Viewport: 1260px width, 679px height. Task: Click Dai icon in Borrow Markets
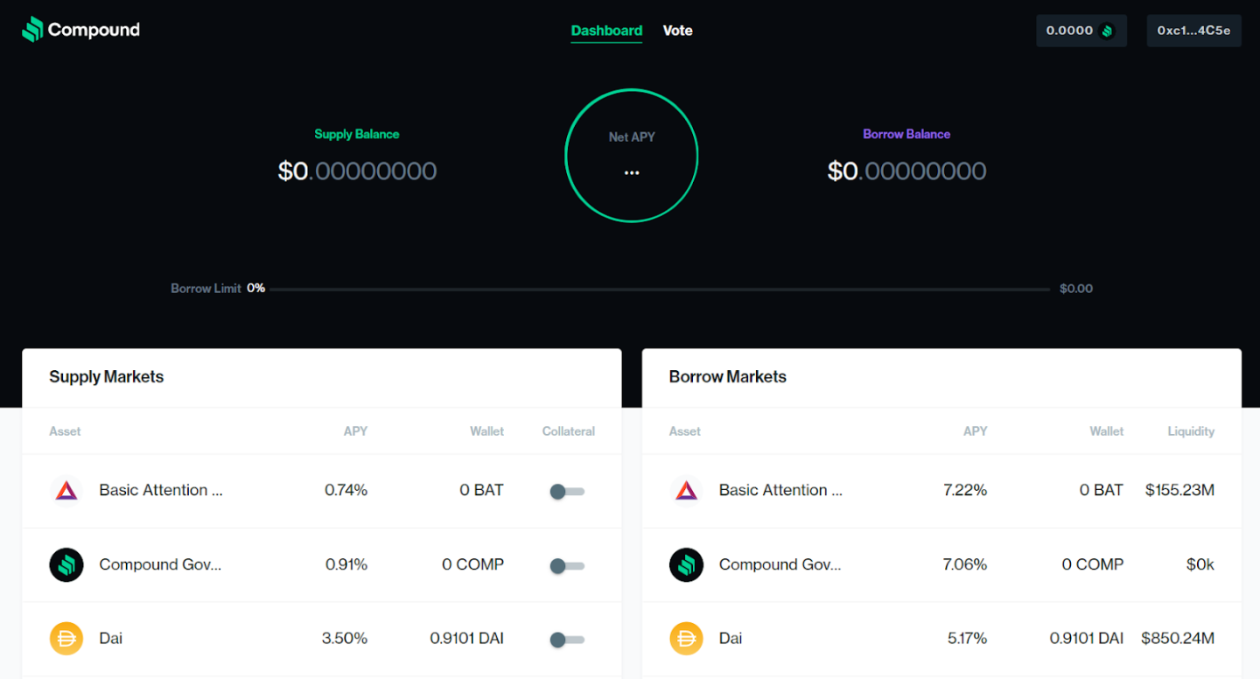686,639
